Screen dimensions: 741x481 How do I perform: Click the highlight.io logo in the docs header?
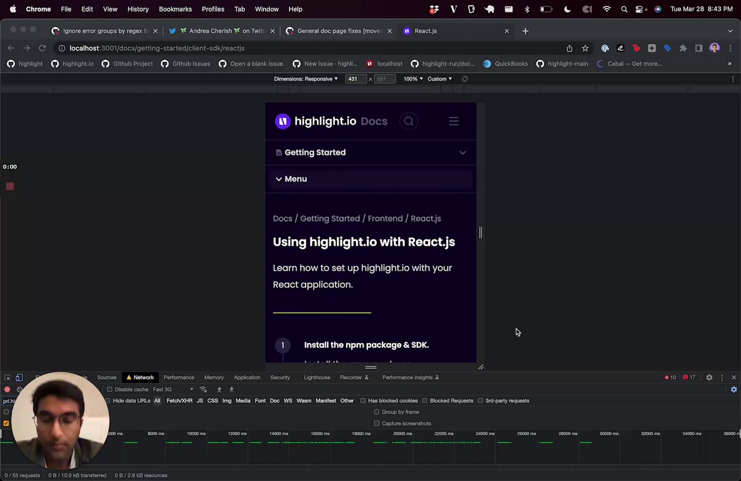tap(316, 121)
